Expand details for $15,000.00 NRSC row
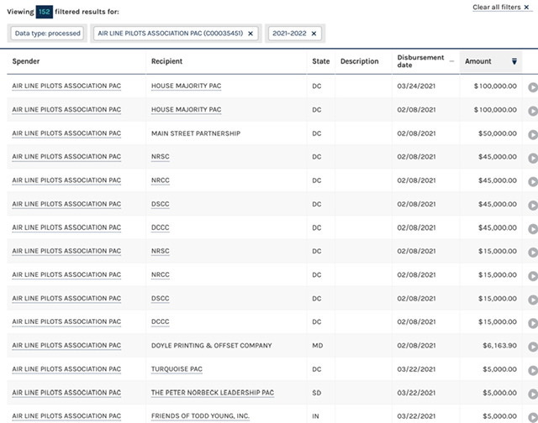This screenshot has height=423, width=538. coord(532,253)
